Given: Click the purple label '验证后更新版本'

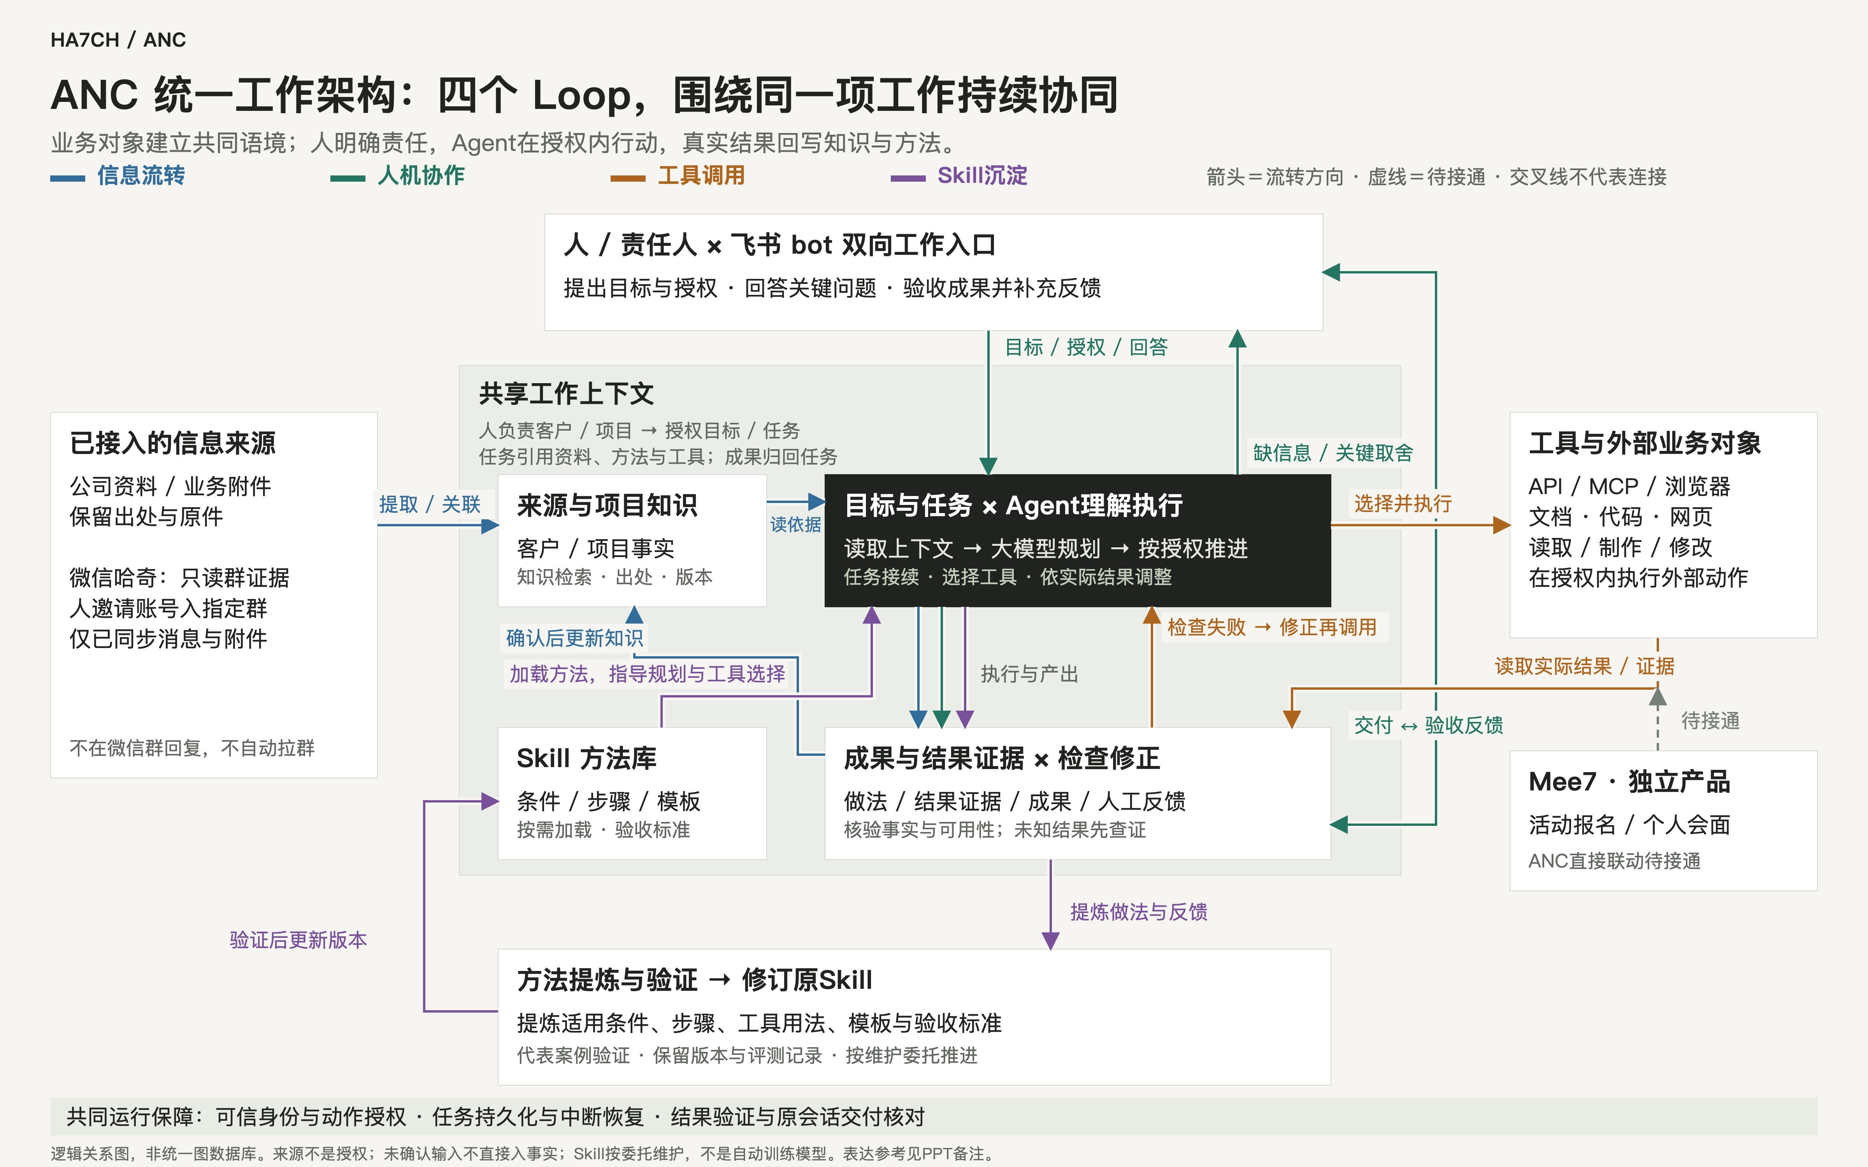Looking at the screenshot, I should [298, 940].
